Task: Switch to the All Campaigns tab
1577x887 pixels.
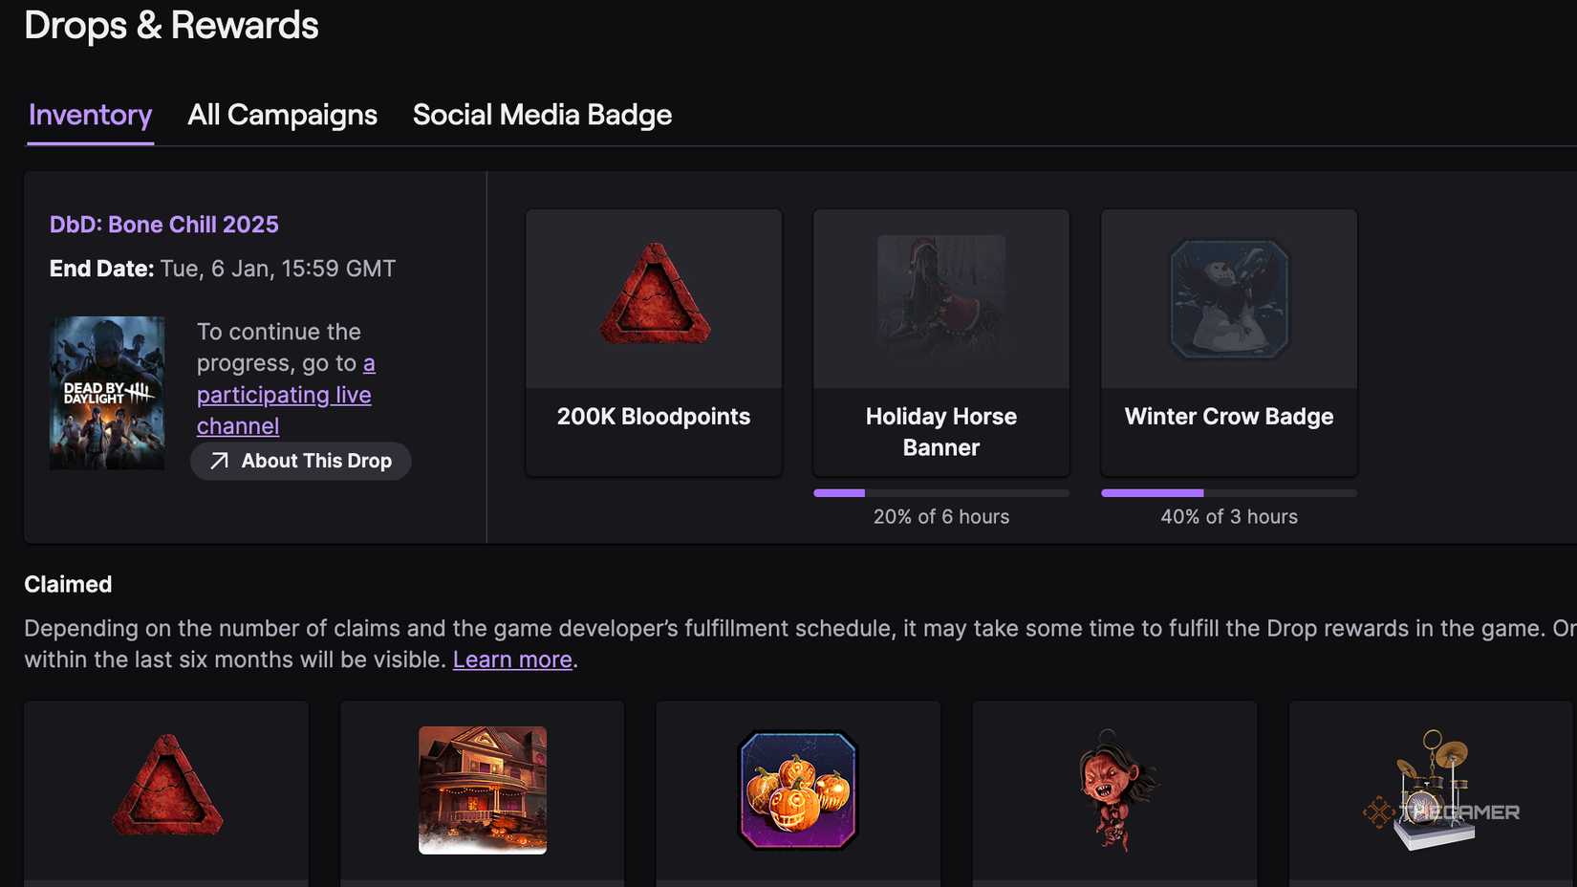Action: click(x=282, y=115)
